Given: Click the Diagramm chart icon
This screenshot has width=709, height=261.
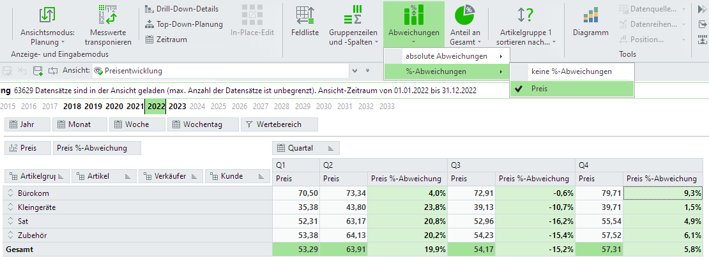Looking at the screenshot, I should 591,15.
